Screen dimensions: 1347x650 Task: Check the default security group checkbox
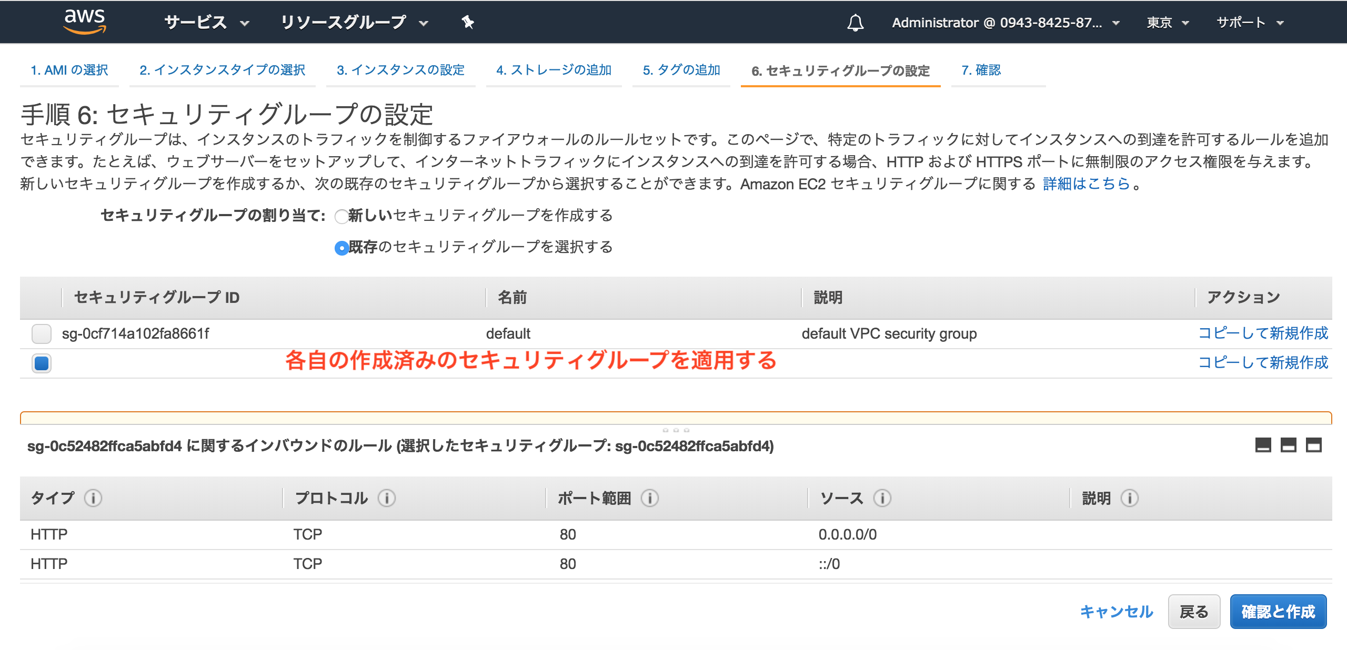coord(41,333)
